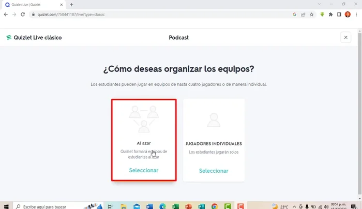Open the Chrome profile avatar
362x209 pixels.
click(x=348, y=14)
